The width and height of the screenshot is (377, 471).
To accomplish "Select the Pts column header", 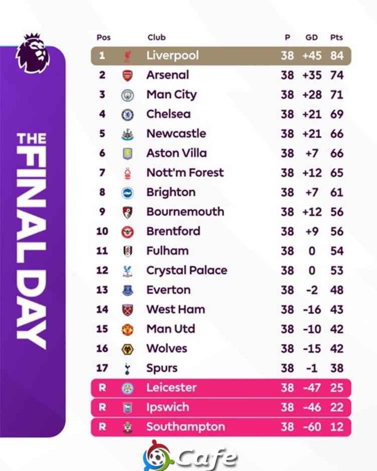I will 336,38.
